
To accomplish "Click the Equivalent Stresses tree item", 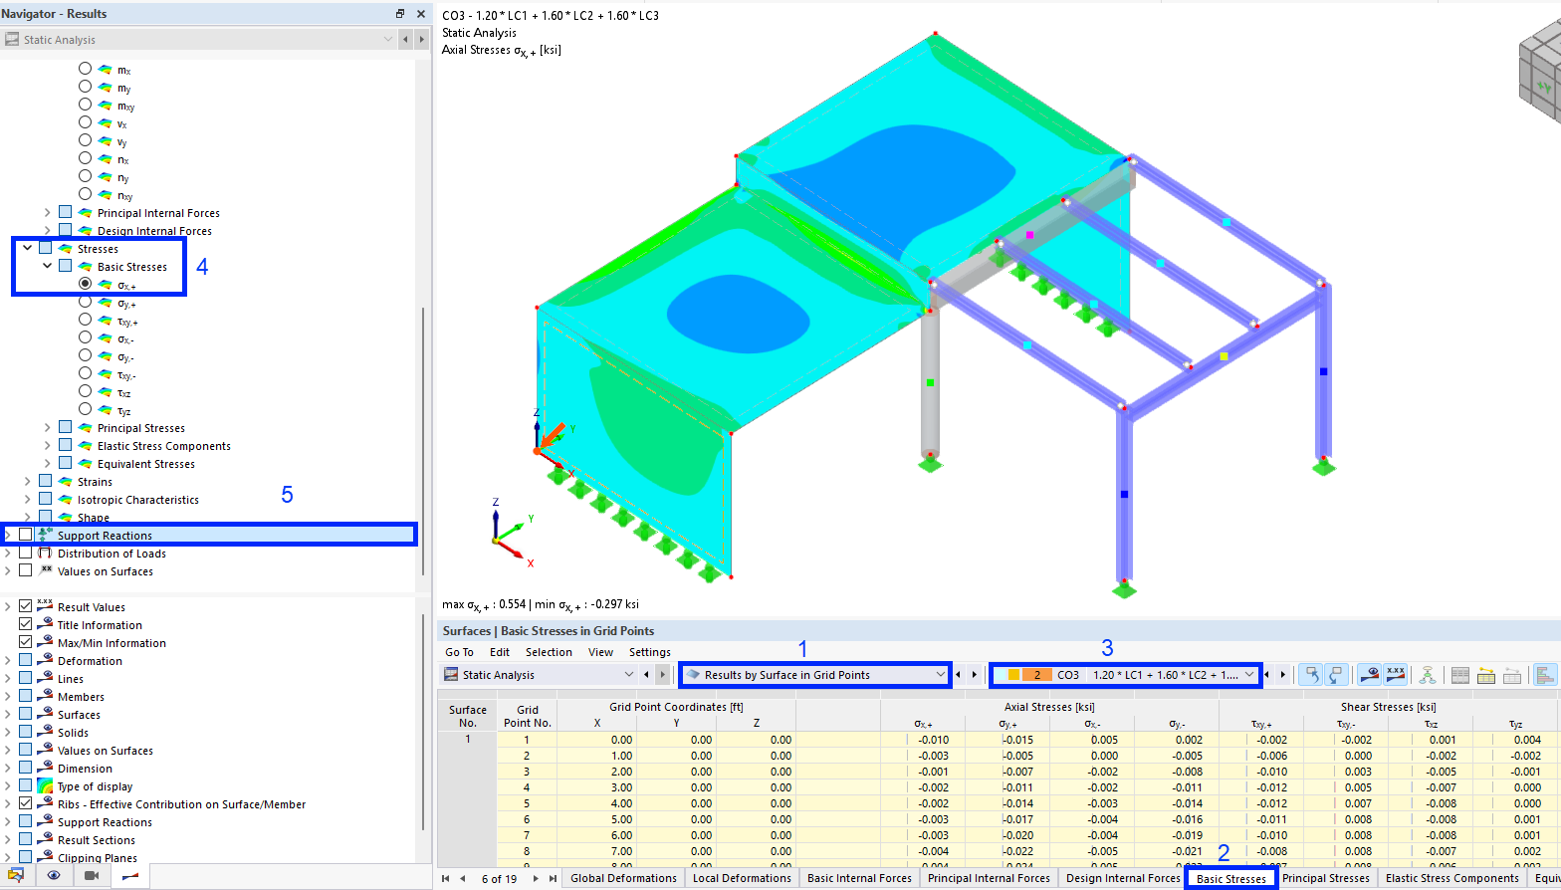I will [145, 464].
